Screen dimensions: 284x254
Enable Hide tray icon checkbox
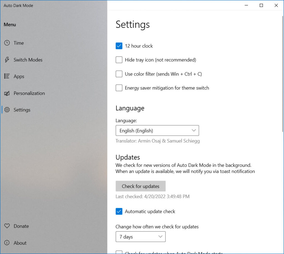click(119, 60)
